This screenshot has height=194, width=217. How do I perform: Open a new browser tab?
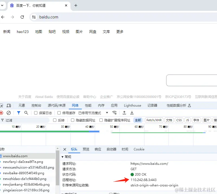point(76,5)
